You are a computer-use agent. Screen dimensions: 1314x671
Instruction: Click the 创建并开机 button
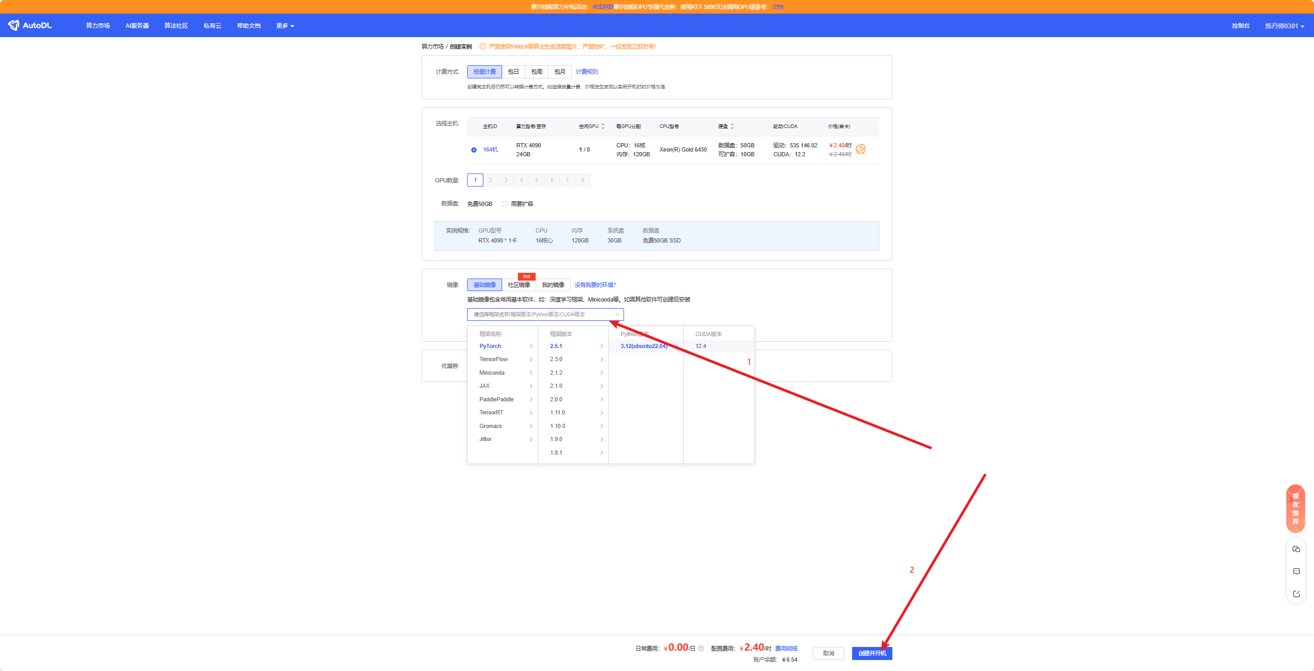point(872,653)
